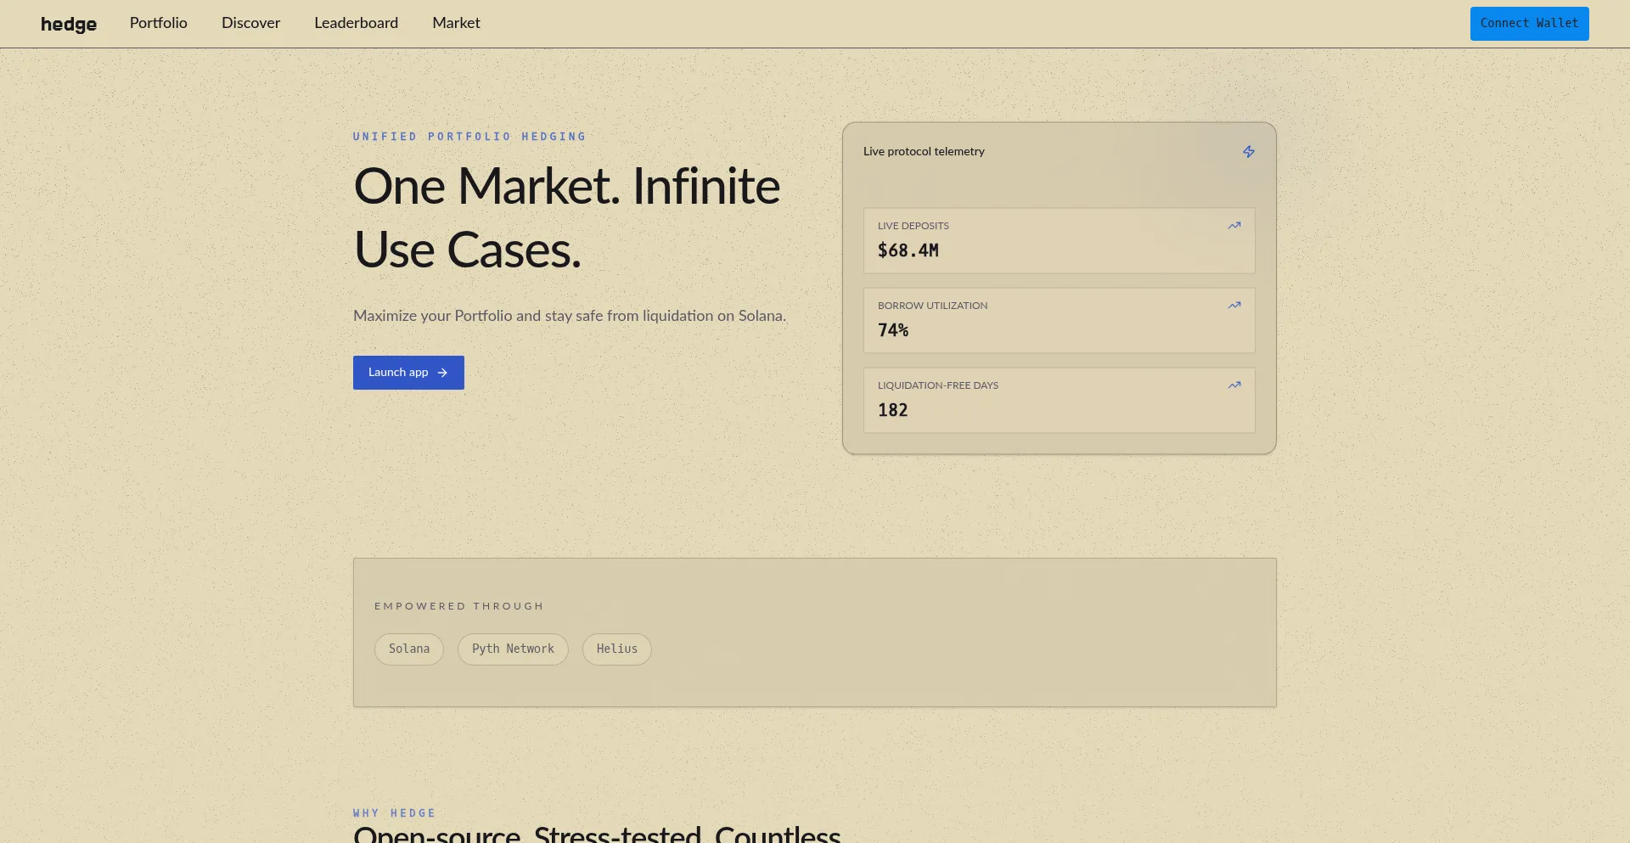
Task: Click the trend arrow icon beside Borrow Utilization
Action: pos(1234,306)
